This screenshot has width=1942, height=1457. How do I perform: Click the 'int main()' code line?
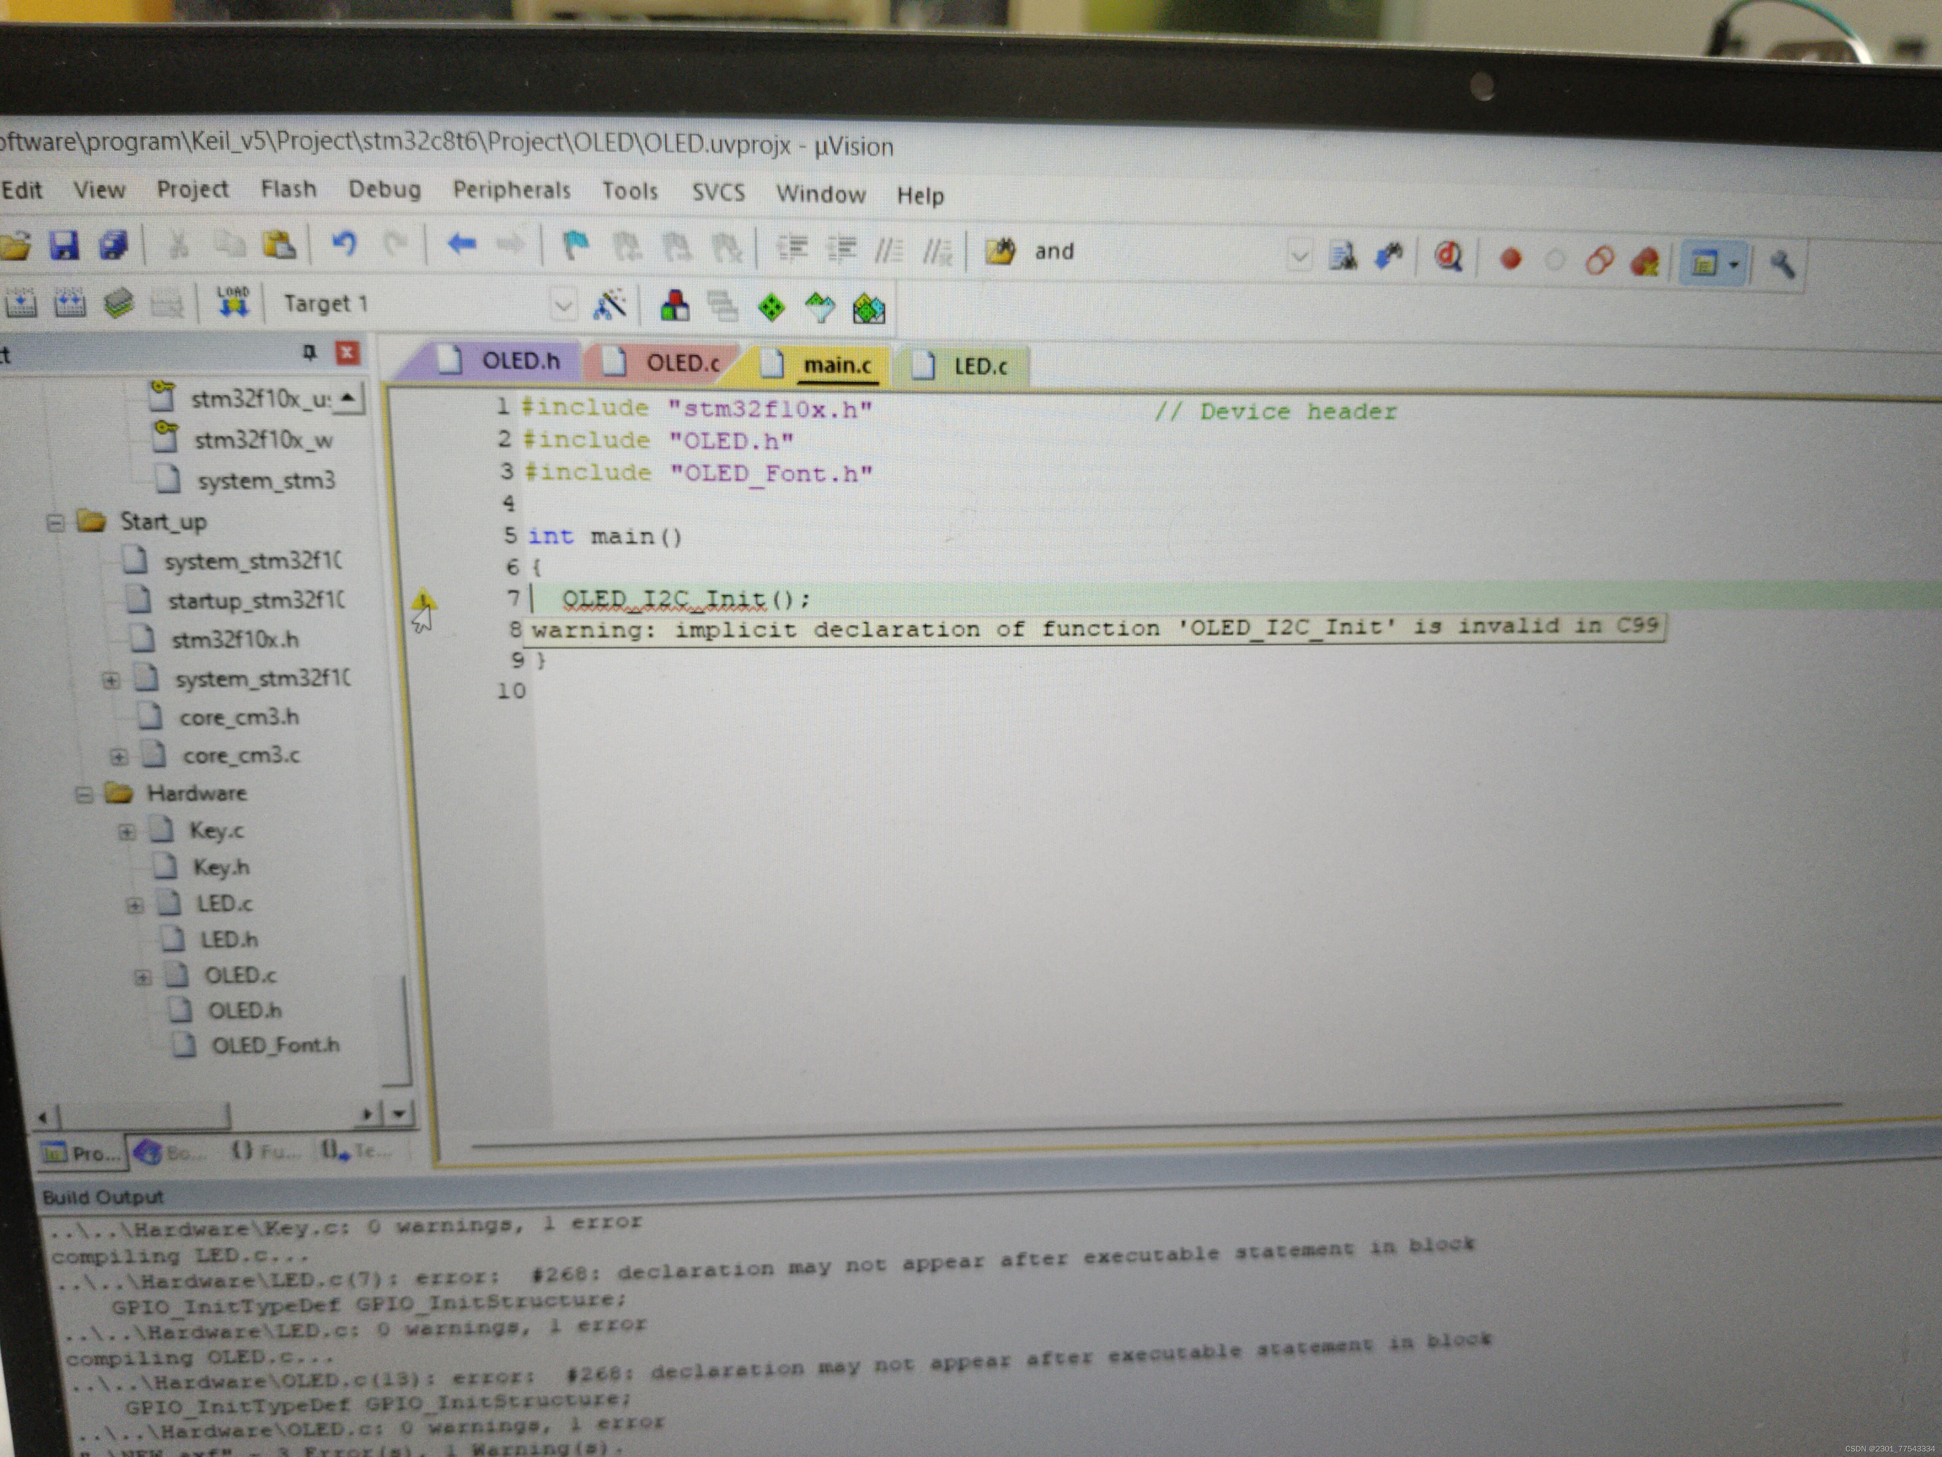pyautogui.click(x=604, y=536)
